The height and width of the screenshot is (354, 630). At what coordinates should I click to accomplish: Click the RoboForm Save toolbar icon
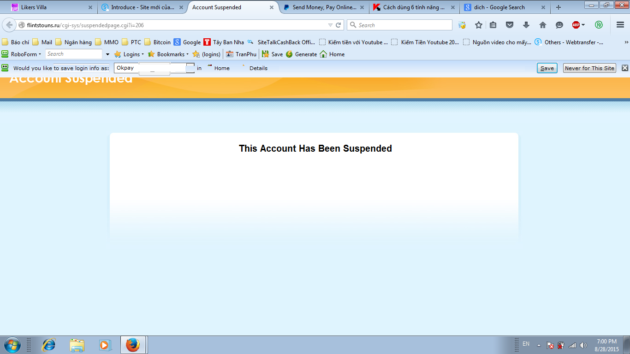(273, 54)
